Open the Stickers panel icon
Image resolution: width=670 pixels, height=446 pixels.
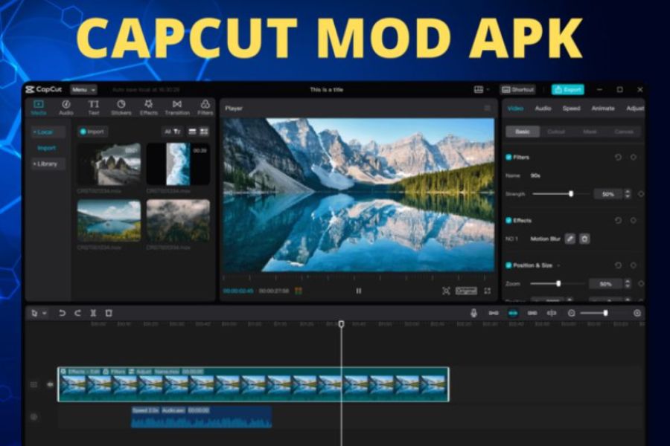coord(121,104)
